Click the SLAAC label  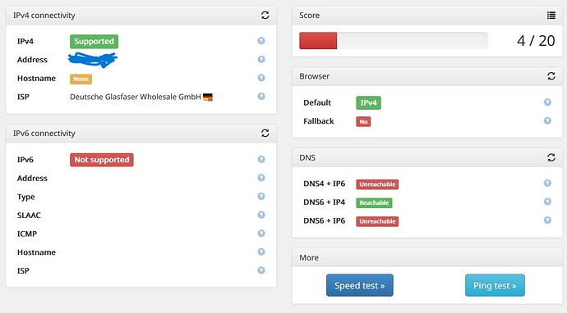29,215
